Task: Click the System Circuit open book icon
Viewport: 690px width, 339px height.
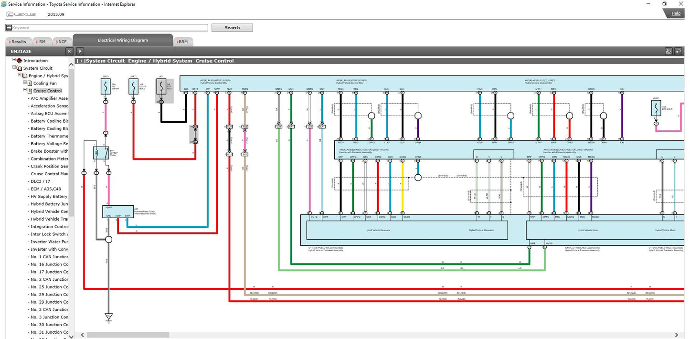Action: [20, 68]
